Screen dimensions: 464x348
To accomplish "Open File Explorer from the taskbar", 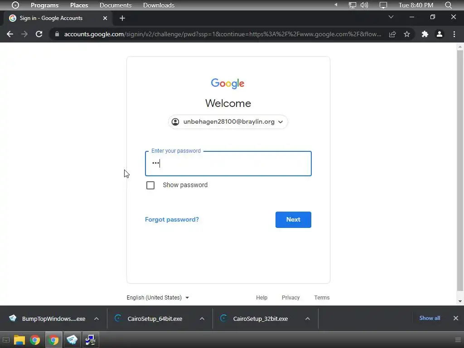I will pyautogui.click(x=19, y=340).
